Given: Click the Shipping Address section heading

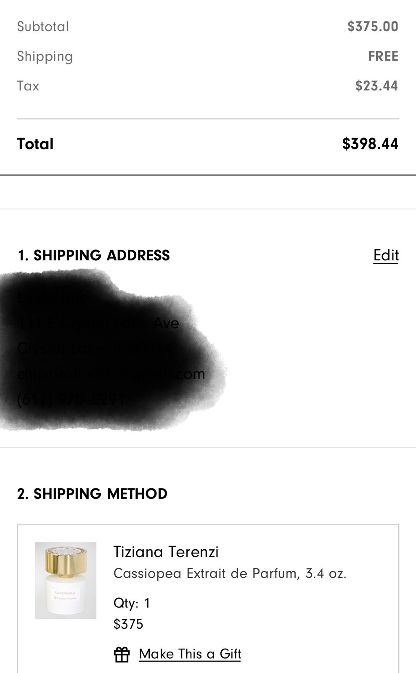Looking at the screenshot, I should [93, 255].
